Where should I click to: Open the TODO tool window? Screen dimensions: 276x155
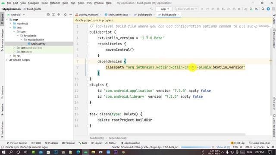[x=36, y=143]
